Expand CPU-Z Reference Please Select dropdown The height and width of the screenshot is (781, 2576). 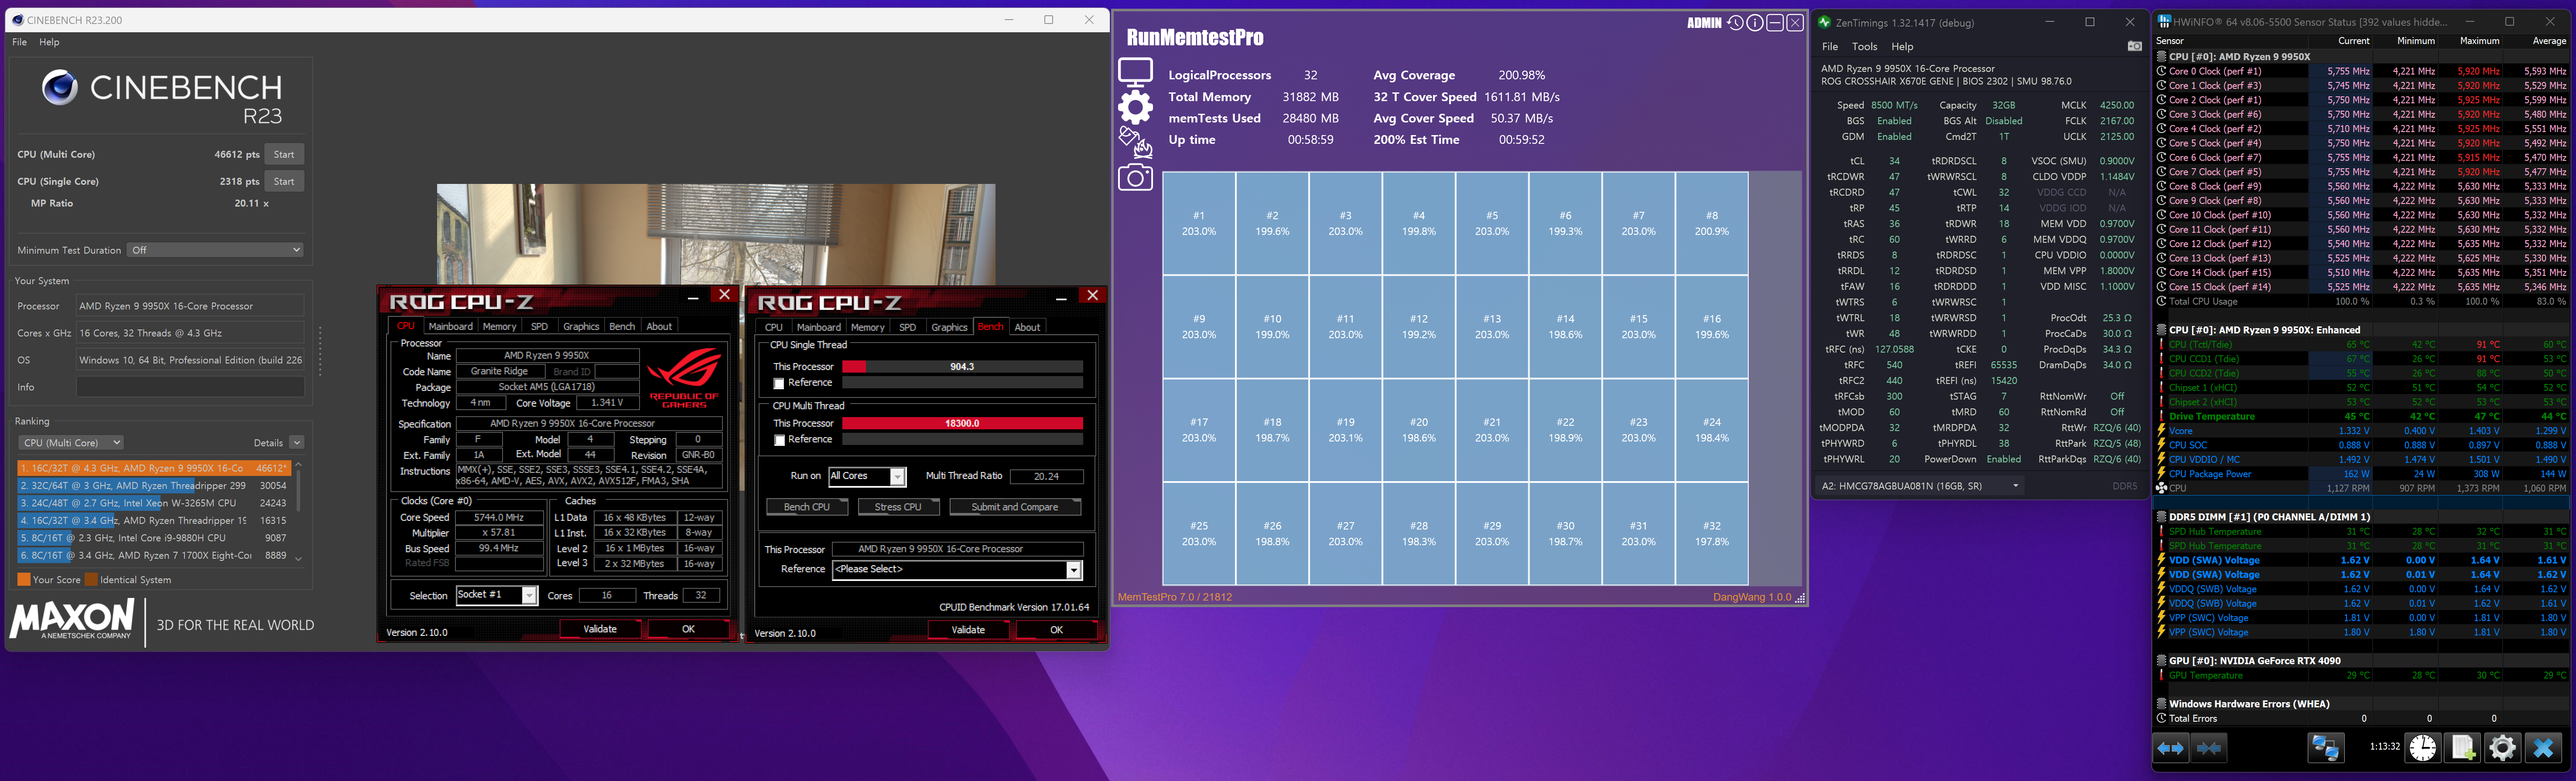(x=1073, y=569)
